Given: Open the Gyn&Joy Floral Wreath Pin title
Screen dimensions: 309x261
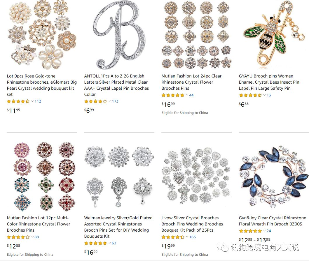Looking at the screenshot, I should [272, 221].
